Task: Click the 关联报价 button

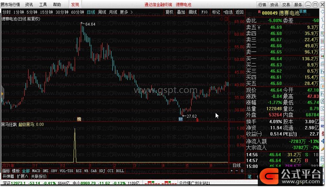Action: [x=39, y=176]
